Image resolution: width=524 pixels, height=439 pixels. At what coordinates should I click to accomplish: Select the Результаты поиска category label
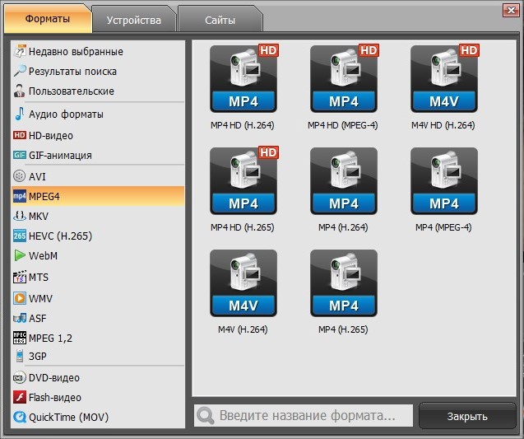(72, 72)
